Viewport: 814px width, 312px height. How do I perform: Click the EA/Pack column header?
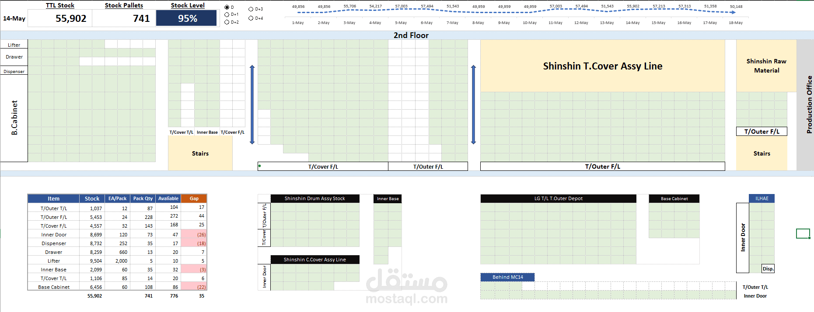point(117,198)
